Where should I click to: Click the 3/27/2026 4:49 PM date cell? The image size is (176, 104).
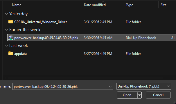point(98,54)
